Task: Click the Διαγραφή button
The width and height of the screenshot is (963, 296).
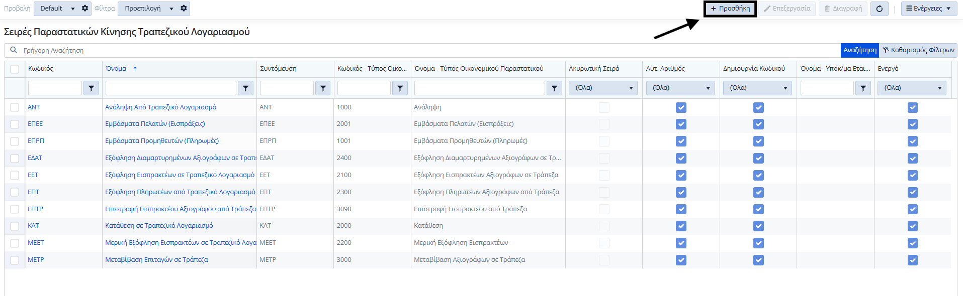Action: pos(843,9)
